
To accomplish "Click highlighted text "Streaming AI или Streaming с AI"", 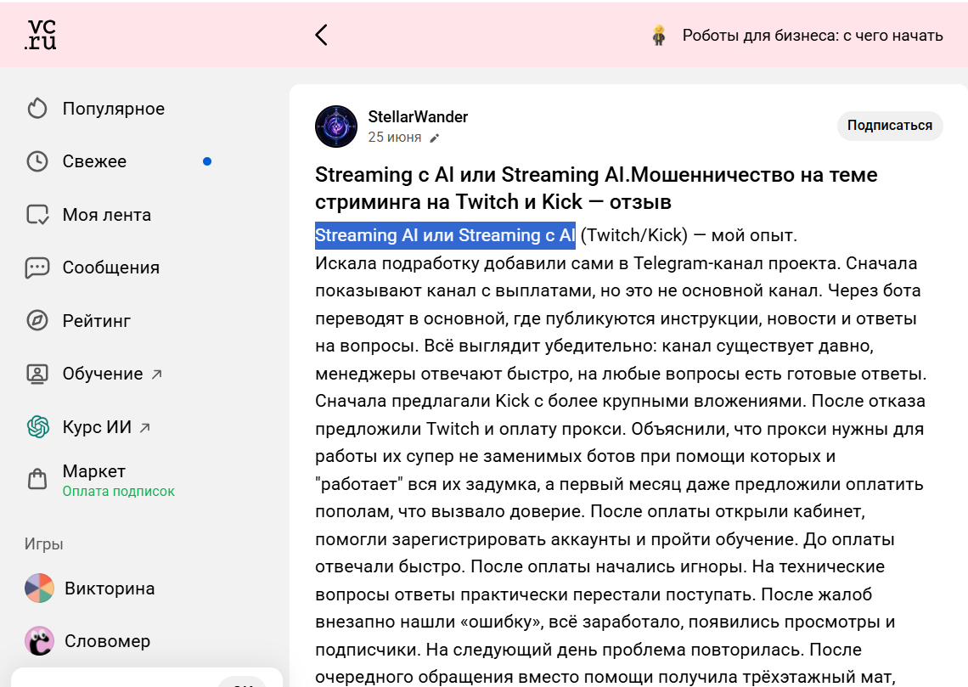I will 445,235.
